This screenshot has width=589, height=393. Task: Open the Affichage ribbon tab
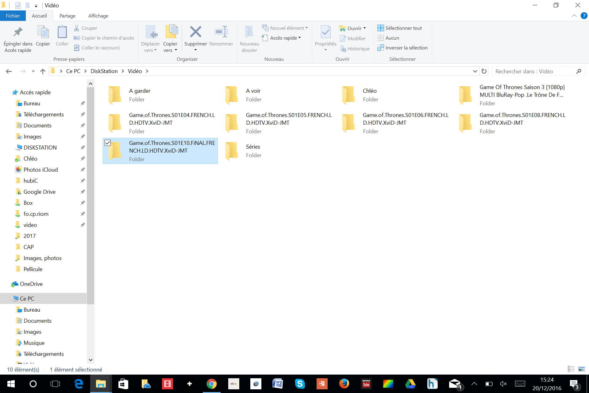(98, 16)
